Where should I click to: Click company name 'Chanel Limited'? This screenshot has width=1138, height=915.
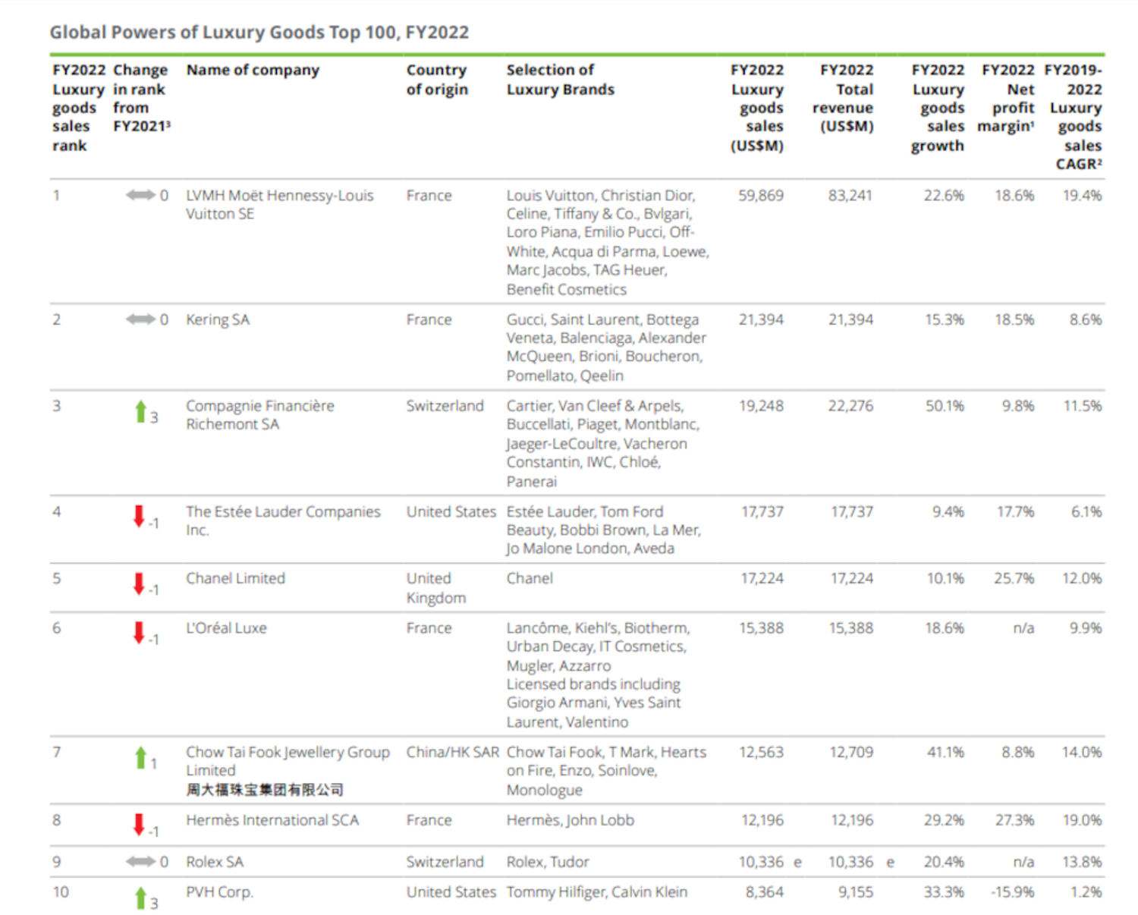click(x=236, y=579)
